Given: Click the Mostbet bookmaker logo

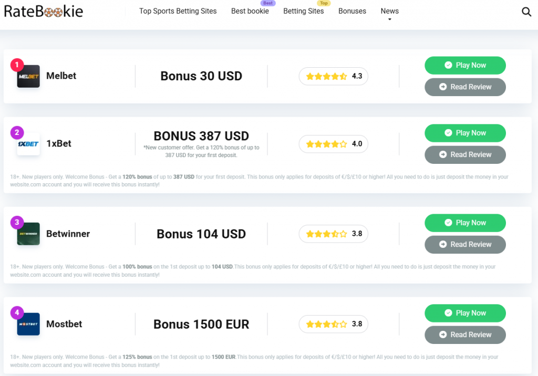Looking at the screenshot, I should (28, 324).
